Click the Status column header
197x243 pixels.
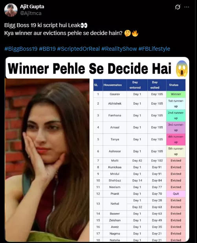click(x=176, y=85)
